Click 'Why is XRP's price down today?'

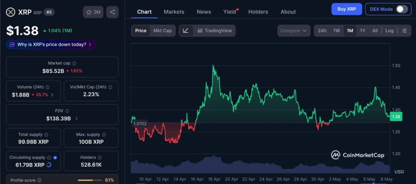tap(52, 45)
